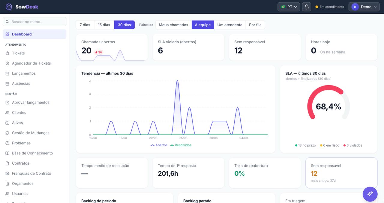Click the Orçamentos file icon
Viewport: 384px width, 203px height.
pos(7,183)
